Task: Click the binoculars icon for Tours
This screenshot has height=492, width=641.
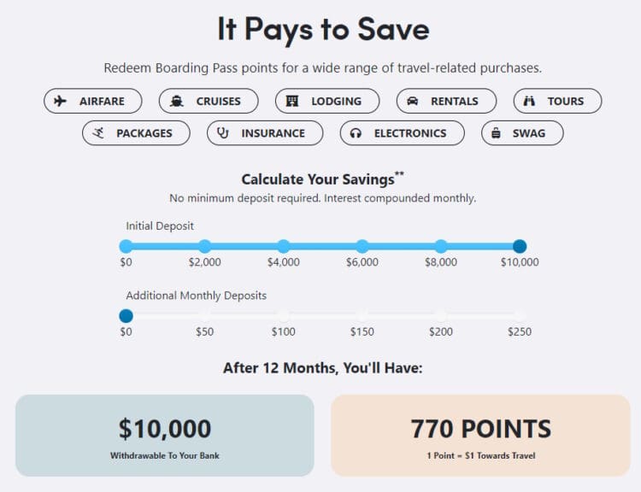Action: (x=529, y=101)
